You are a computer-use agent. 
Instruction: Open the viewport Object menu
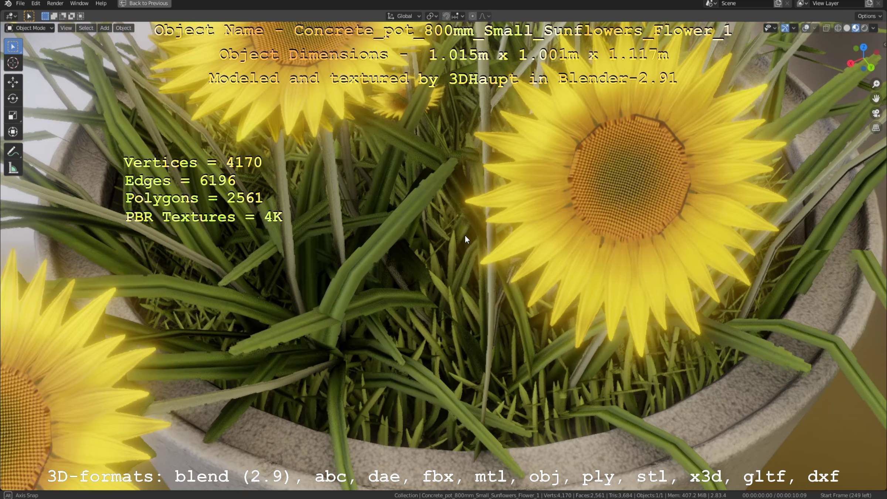(x=123, y=28)
